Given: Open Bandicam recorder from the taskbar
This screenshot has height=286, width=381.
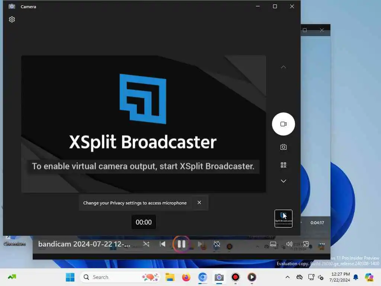Looking at the screenshot, I should (x=235, y=277).
